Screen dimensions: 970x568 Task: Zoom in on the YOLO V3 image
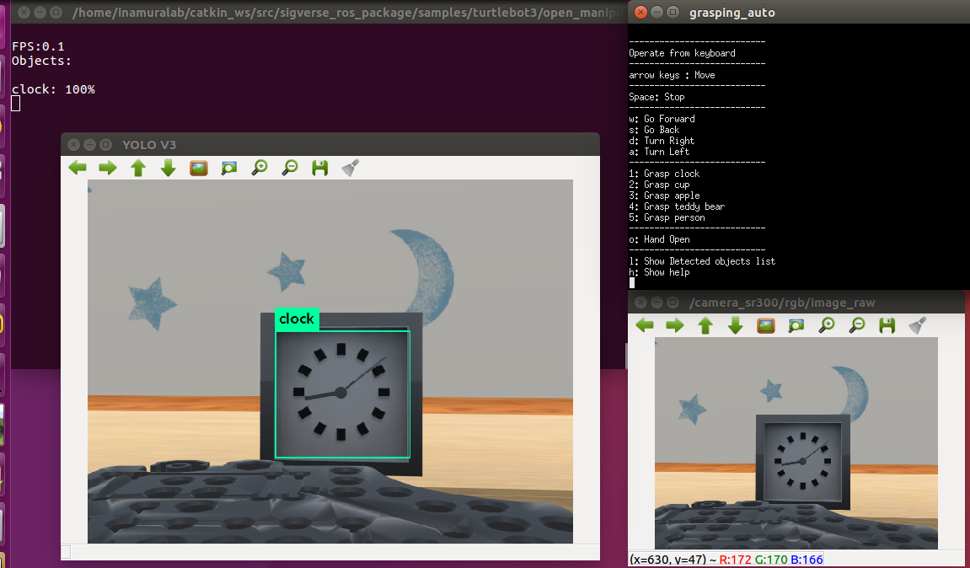260,168
